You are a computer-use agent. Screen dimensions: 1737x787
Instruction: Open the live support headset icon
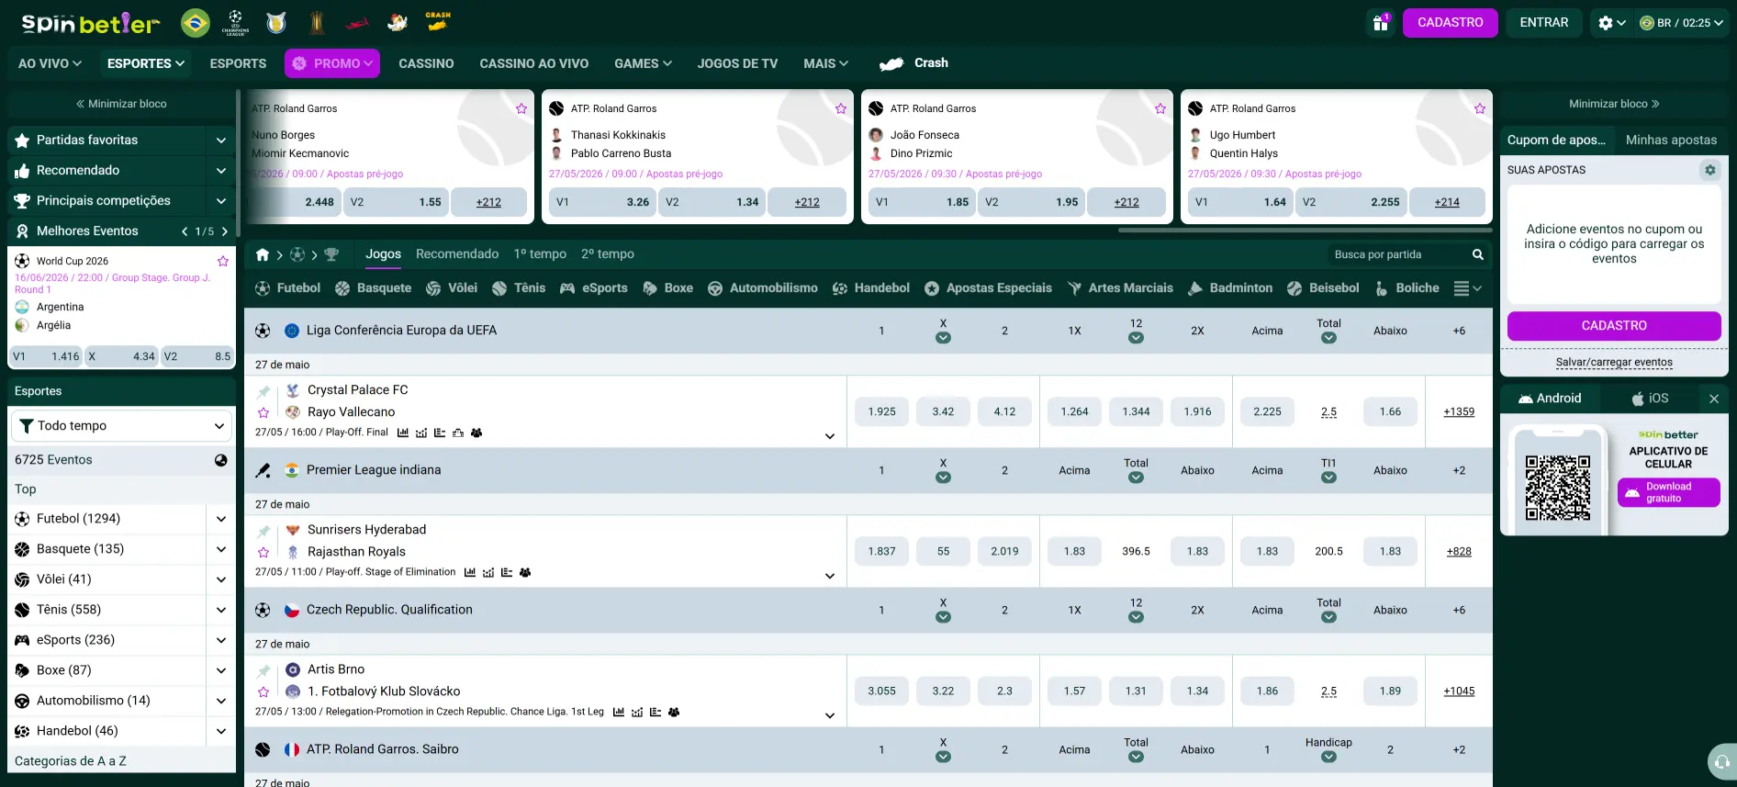(x=1722, y=762)
